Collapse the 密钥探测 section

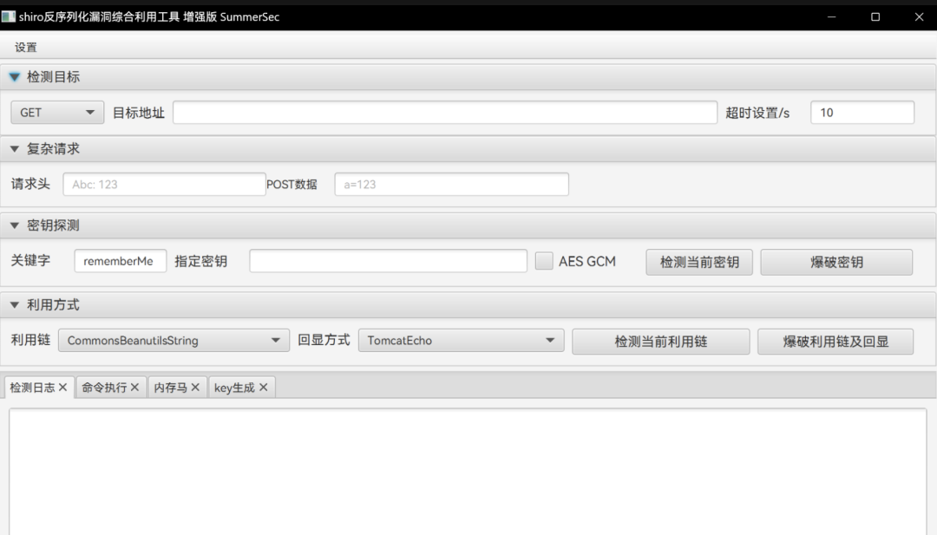15,225
